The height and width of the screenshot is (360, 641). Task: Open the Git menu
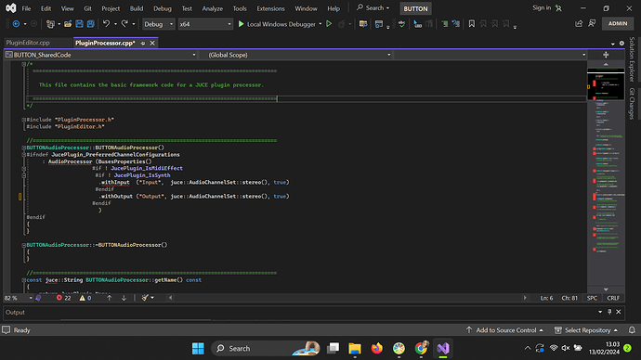pyautogui.click(x=87, y=8)
